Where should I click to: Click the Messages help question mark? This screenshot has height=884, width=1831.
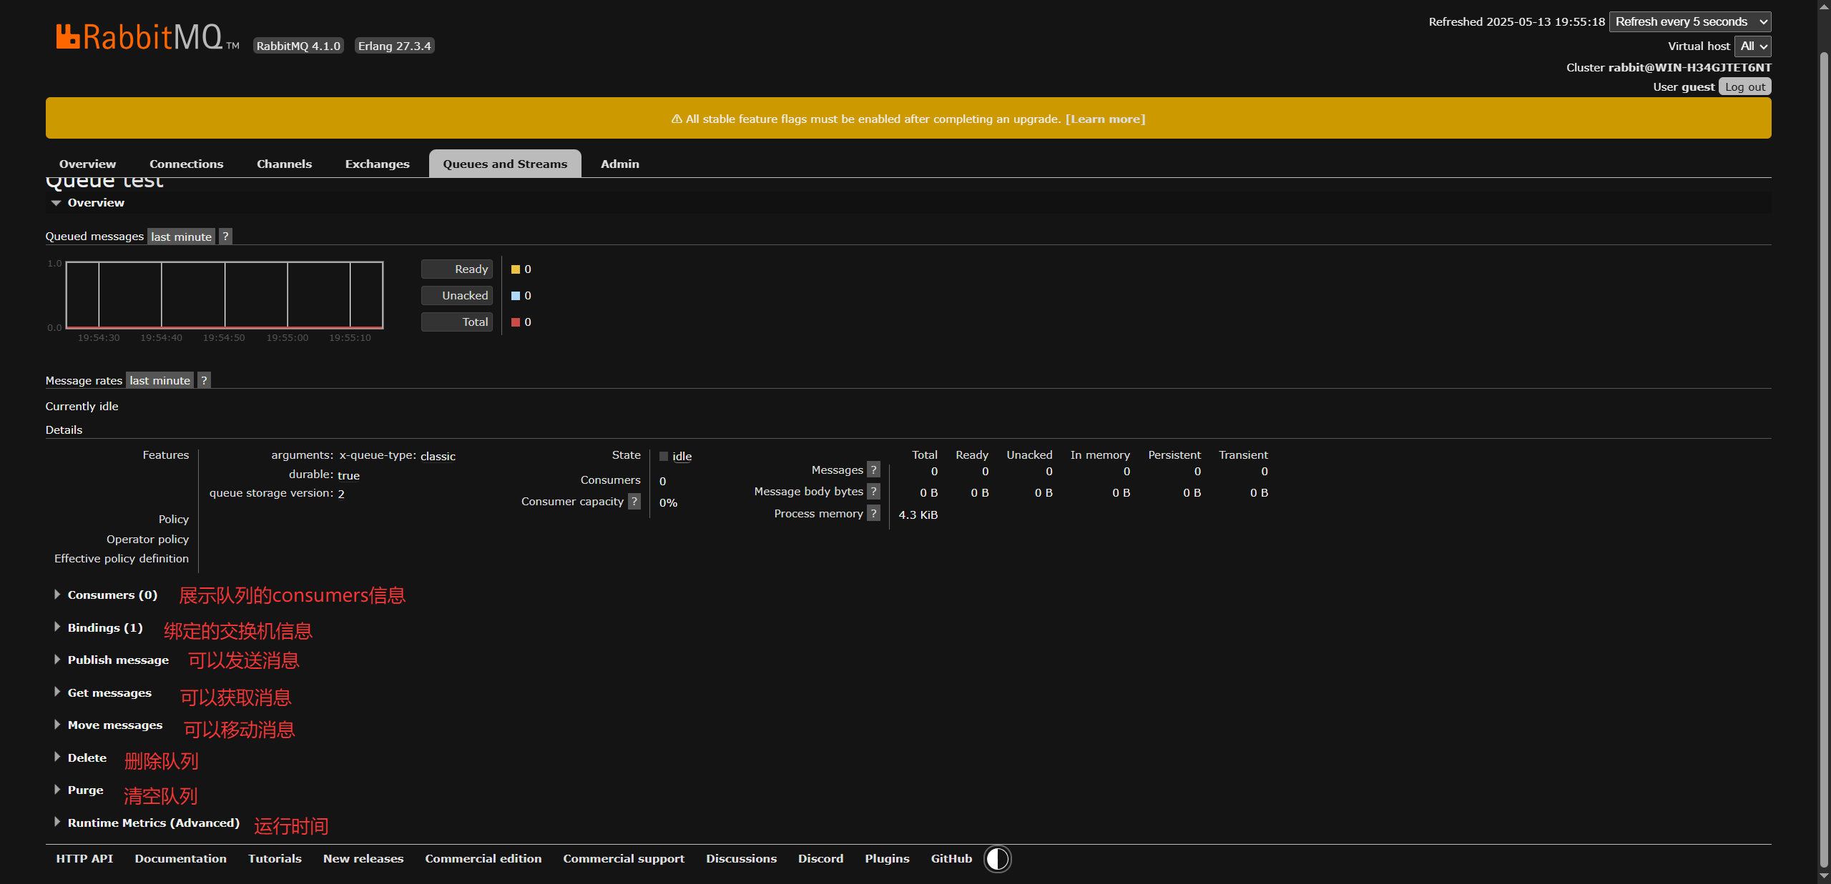pyautogui.click(x=873, y=470)
